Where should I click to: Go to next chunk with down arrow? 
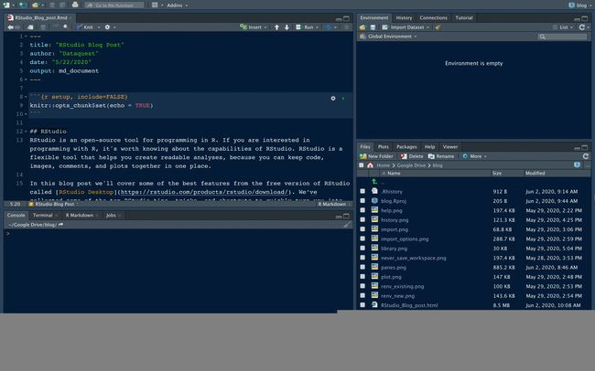[287, 27]
